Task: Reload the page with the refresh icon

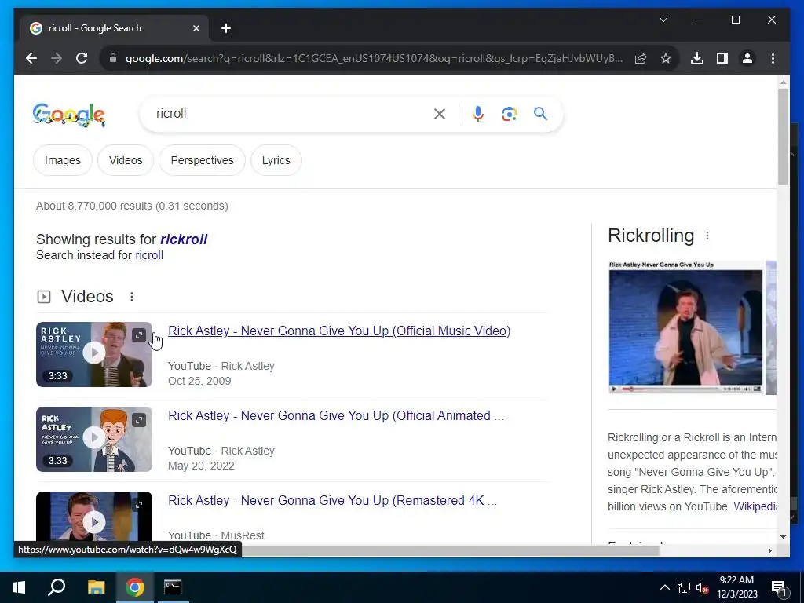Action: pyautogui.click(x=82, y=58)
